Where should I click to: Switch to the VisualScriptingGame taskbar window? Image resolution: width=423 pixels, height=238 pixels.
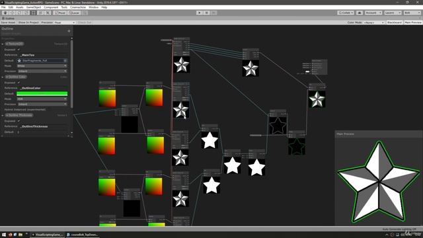48,235
